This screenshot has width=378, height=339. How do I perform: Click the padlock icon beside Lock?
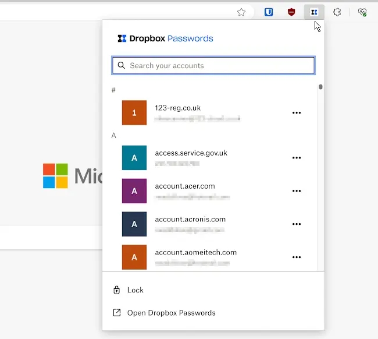[x=117, y=289]
